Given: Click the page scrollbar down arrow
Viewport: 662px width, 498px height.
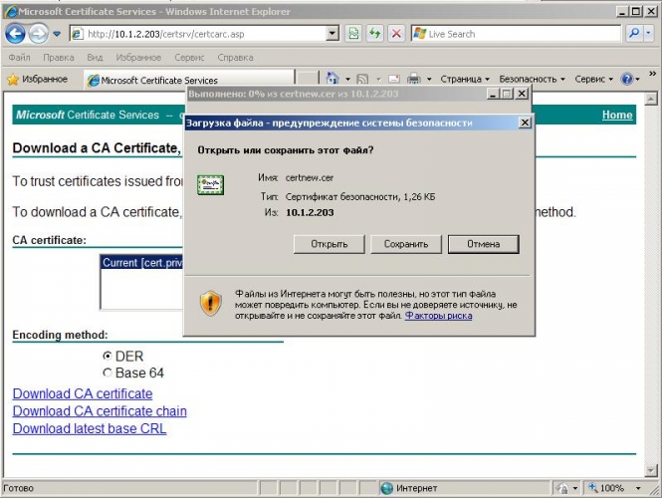Looking at the screenshot, I should [x=651, y=469].
